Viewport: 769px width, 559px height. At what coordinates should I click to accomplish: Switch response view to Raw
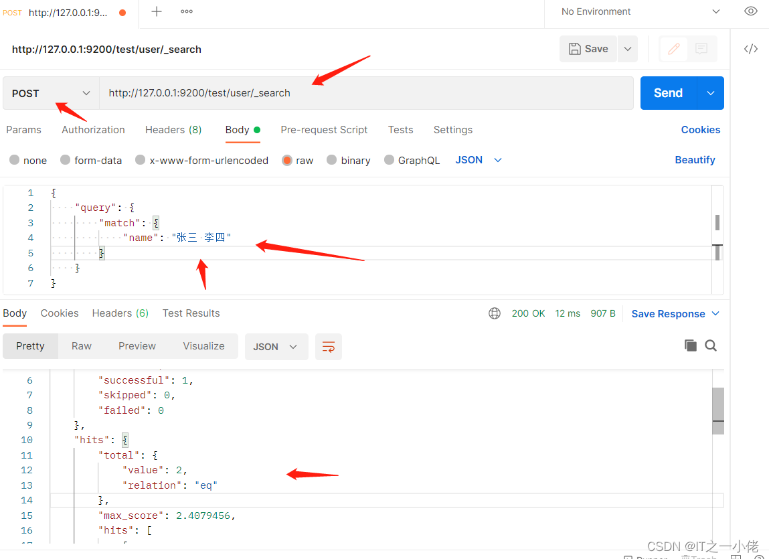82,346
